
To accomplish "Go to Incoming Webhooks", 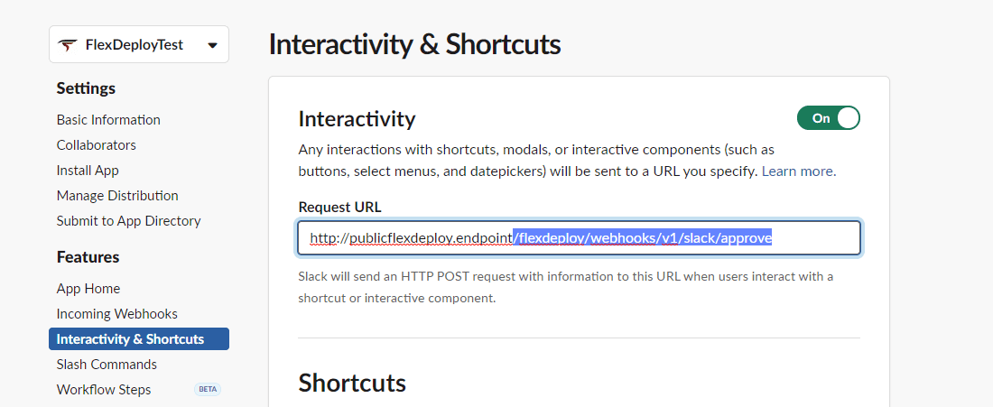I will [x=117, y=314].
